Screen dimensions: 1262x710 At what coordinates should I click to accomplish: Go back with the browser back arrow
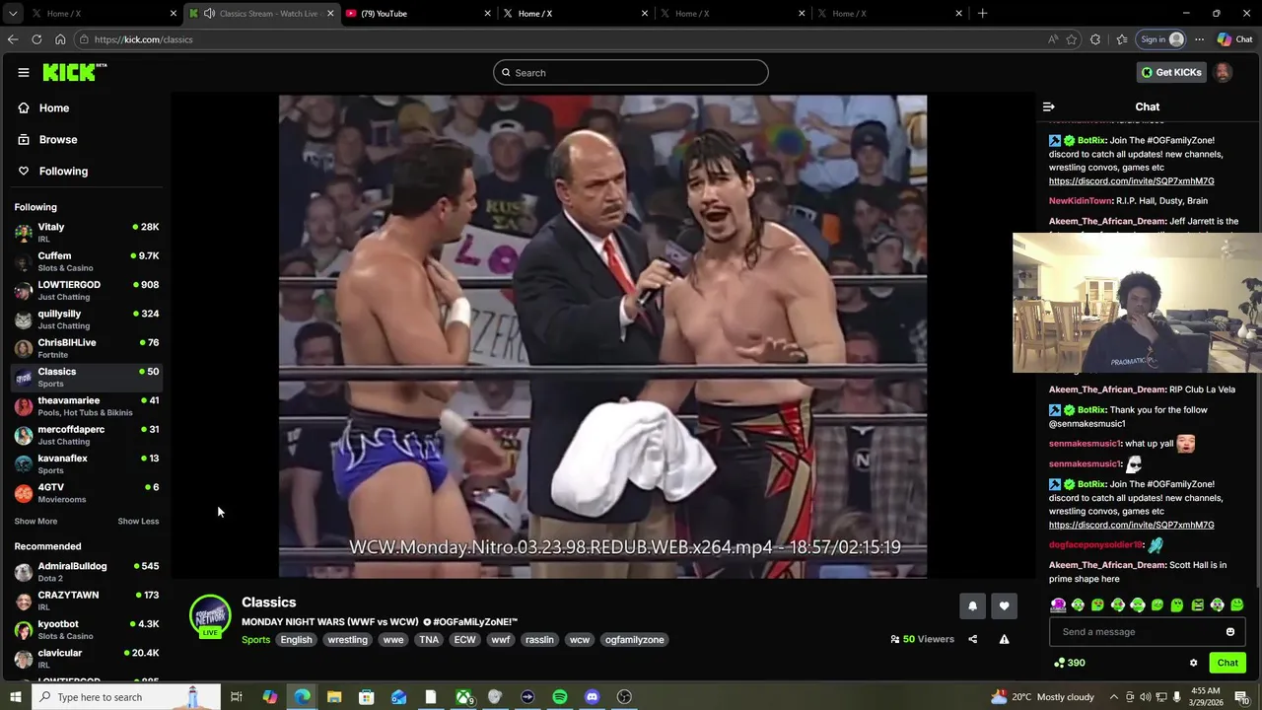pos(13,39)
